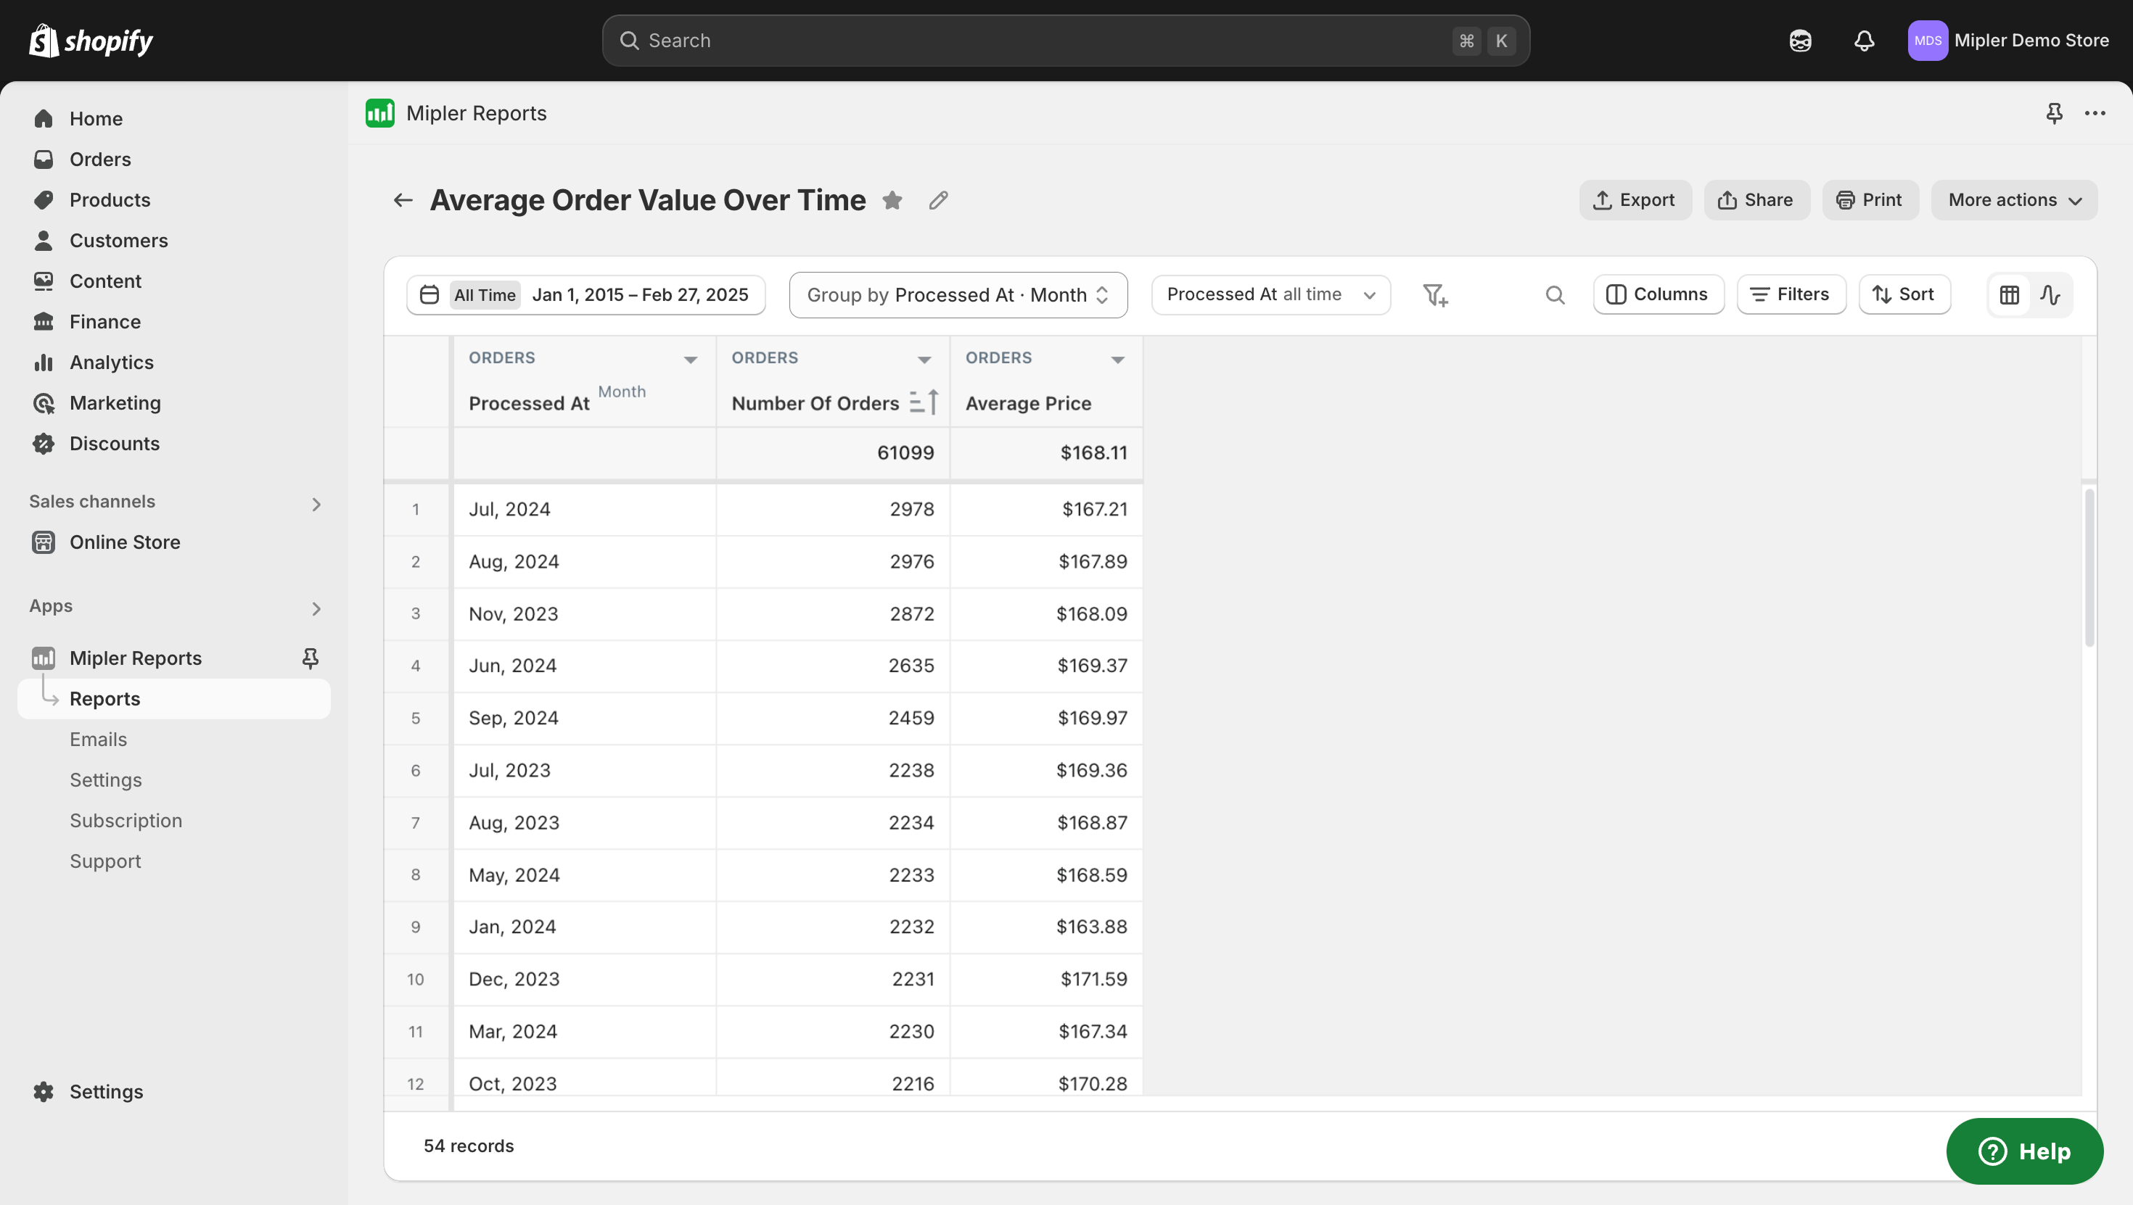Click the add filter funnel icon
2133x1205 pixels.
(x=1435, y=296)
